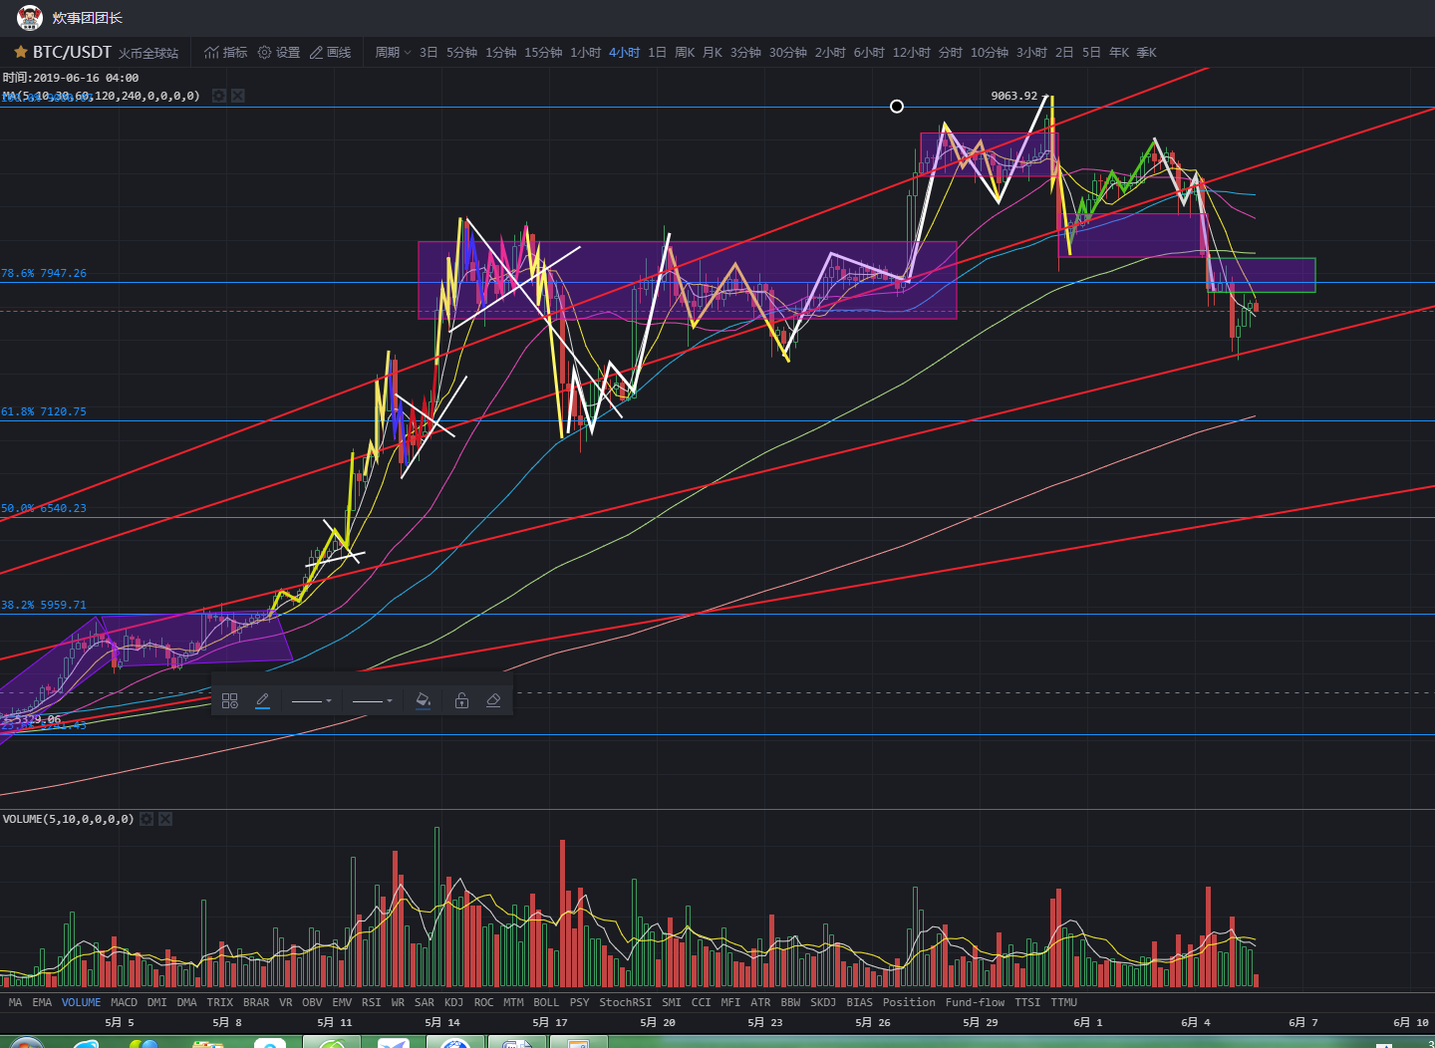Open the 指标 indicators panel
Image resolution: width=1435 pixels, height=1048 pixels.
pos(226,52)
